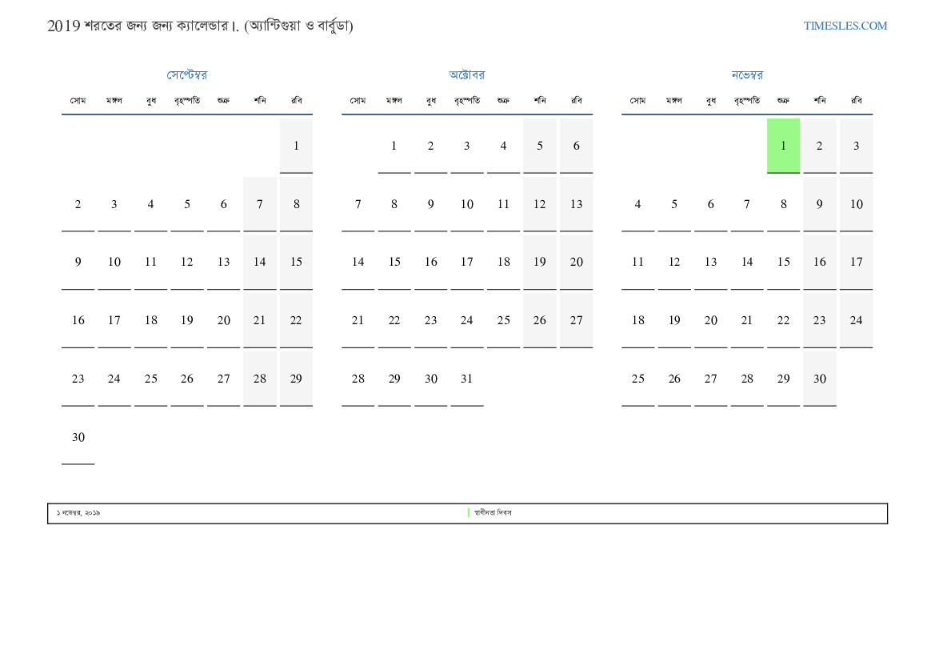Viewport: 935px width, 662px height.
Task: Select the green highlighted November 1 cell
Action: 783,146
